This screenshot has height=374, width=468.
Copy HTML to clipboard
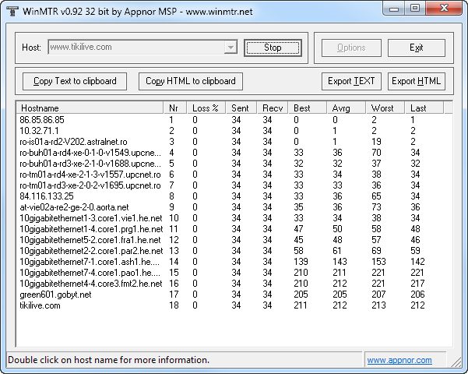pos(191,81)
